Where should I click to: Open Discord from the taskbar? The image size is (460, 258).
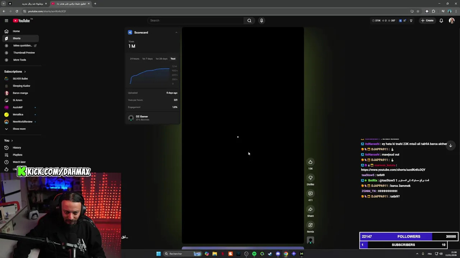tap(278, 254)
